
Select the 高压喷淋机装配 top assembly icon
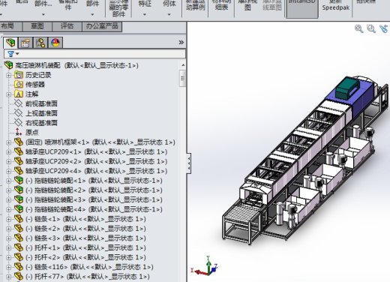coord(8,65)
